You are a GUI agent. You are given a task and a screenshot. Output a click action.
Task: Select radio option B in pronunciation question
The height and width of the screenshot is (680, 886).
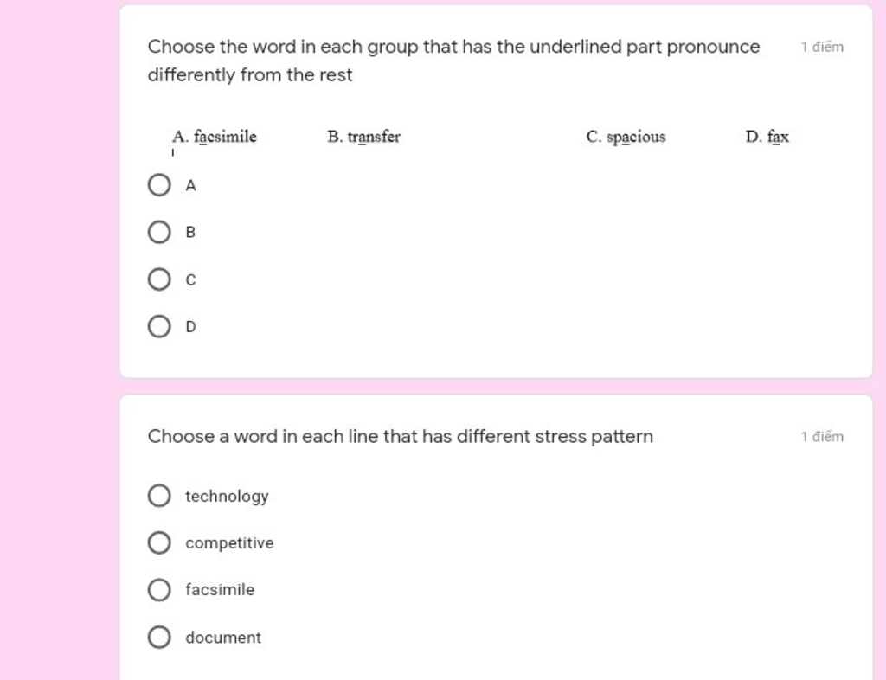pyautogui.click(x=159, y=232)
